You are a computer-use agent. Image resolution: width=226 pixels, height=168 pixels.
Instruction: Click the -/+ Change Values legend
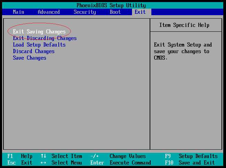point(118,156)
